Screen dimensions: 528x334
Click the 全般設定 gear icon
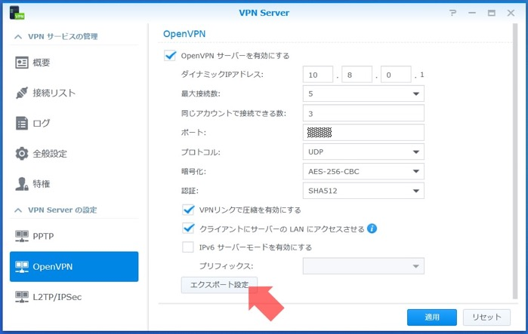pos(22,154)
